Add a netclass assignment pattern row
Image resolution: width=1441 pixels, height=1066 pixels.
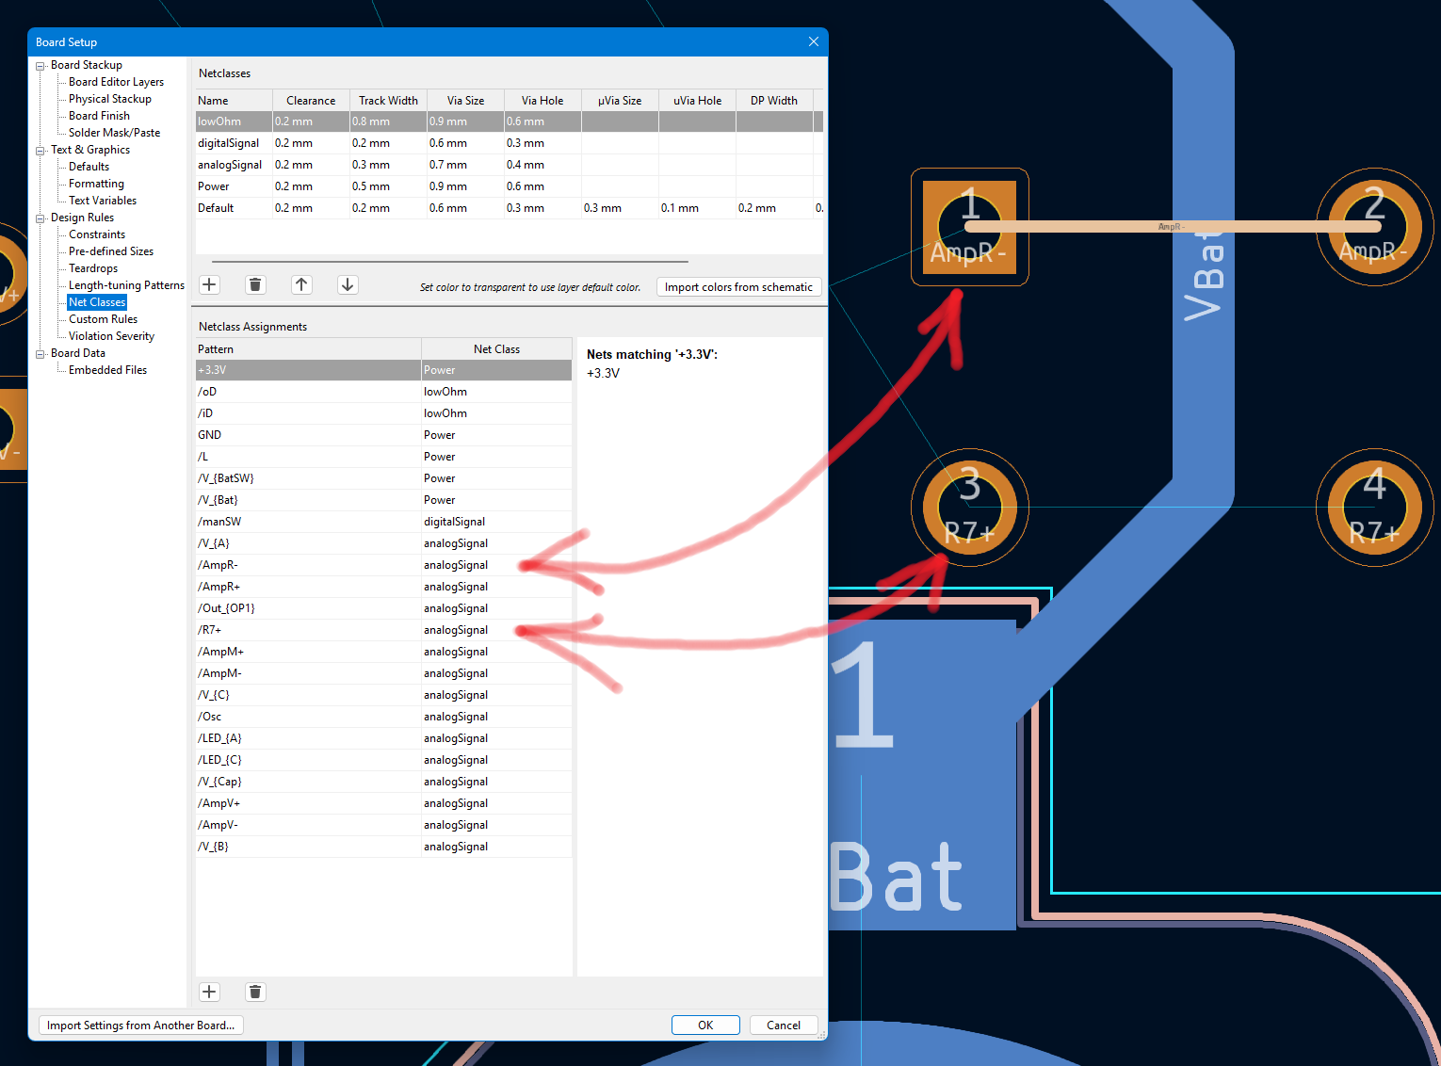[209, 992]
